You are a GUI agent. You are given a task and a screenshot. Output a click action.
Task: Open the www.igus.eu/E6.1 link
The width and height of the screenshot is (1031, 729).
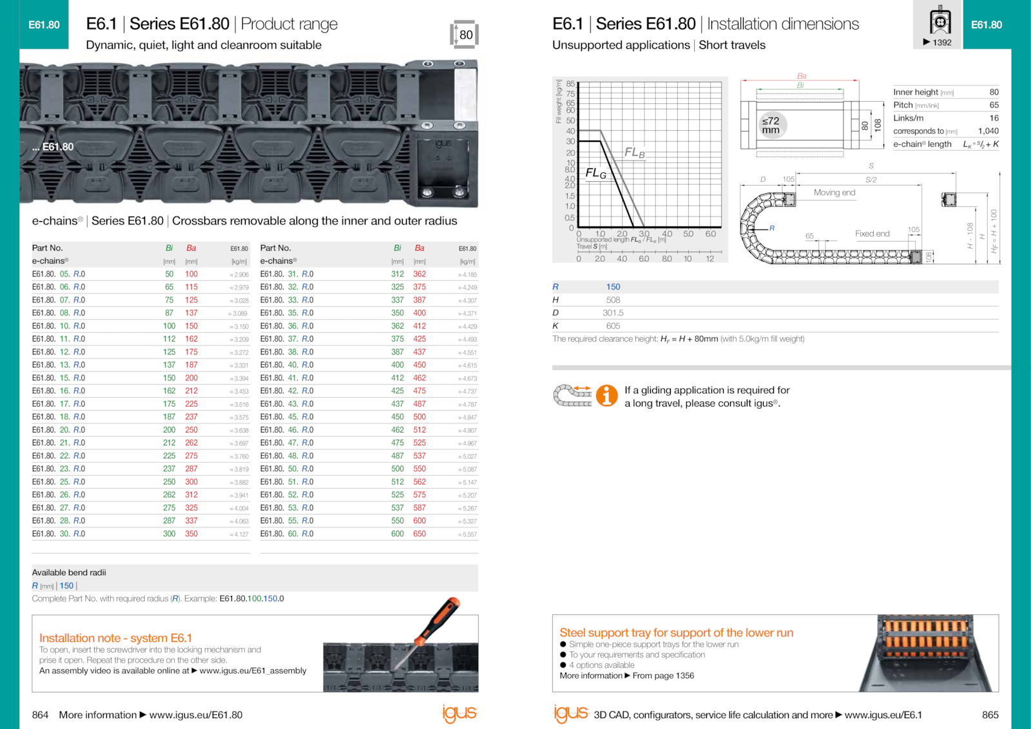pos(883,715)
